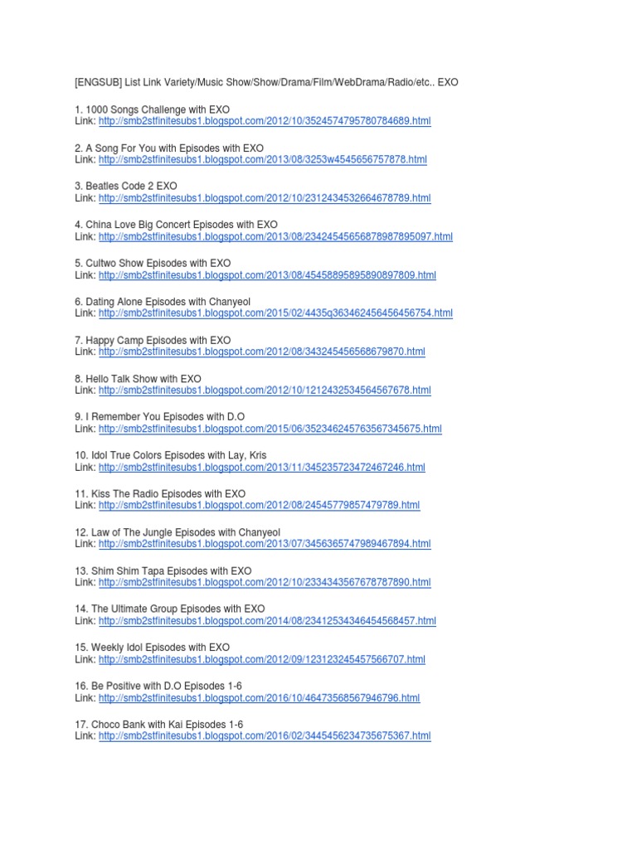
Task: Open the A Song For You link
Action: pos(263,160)
